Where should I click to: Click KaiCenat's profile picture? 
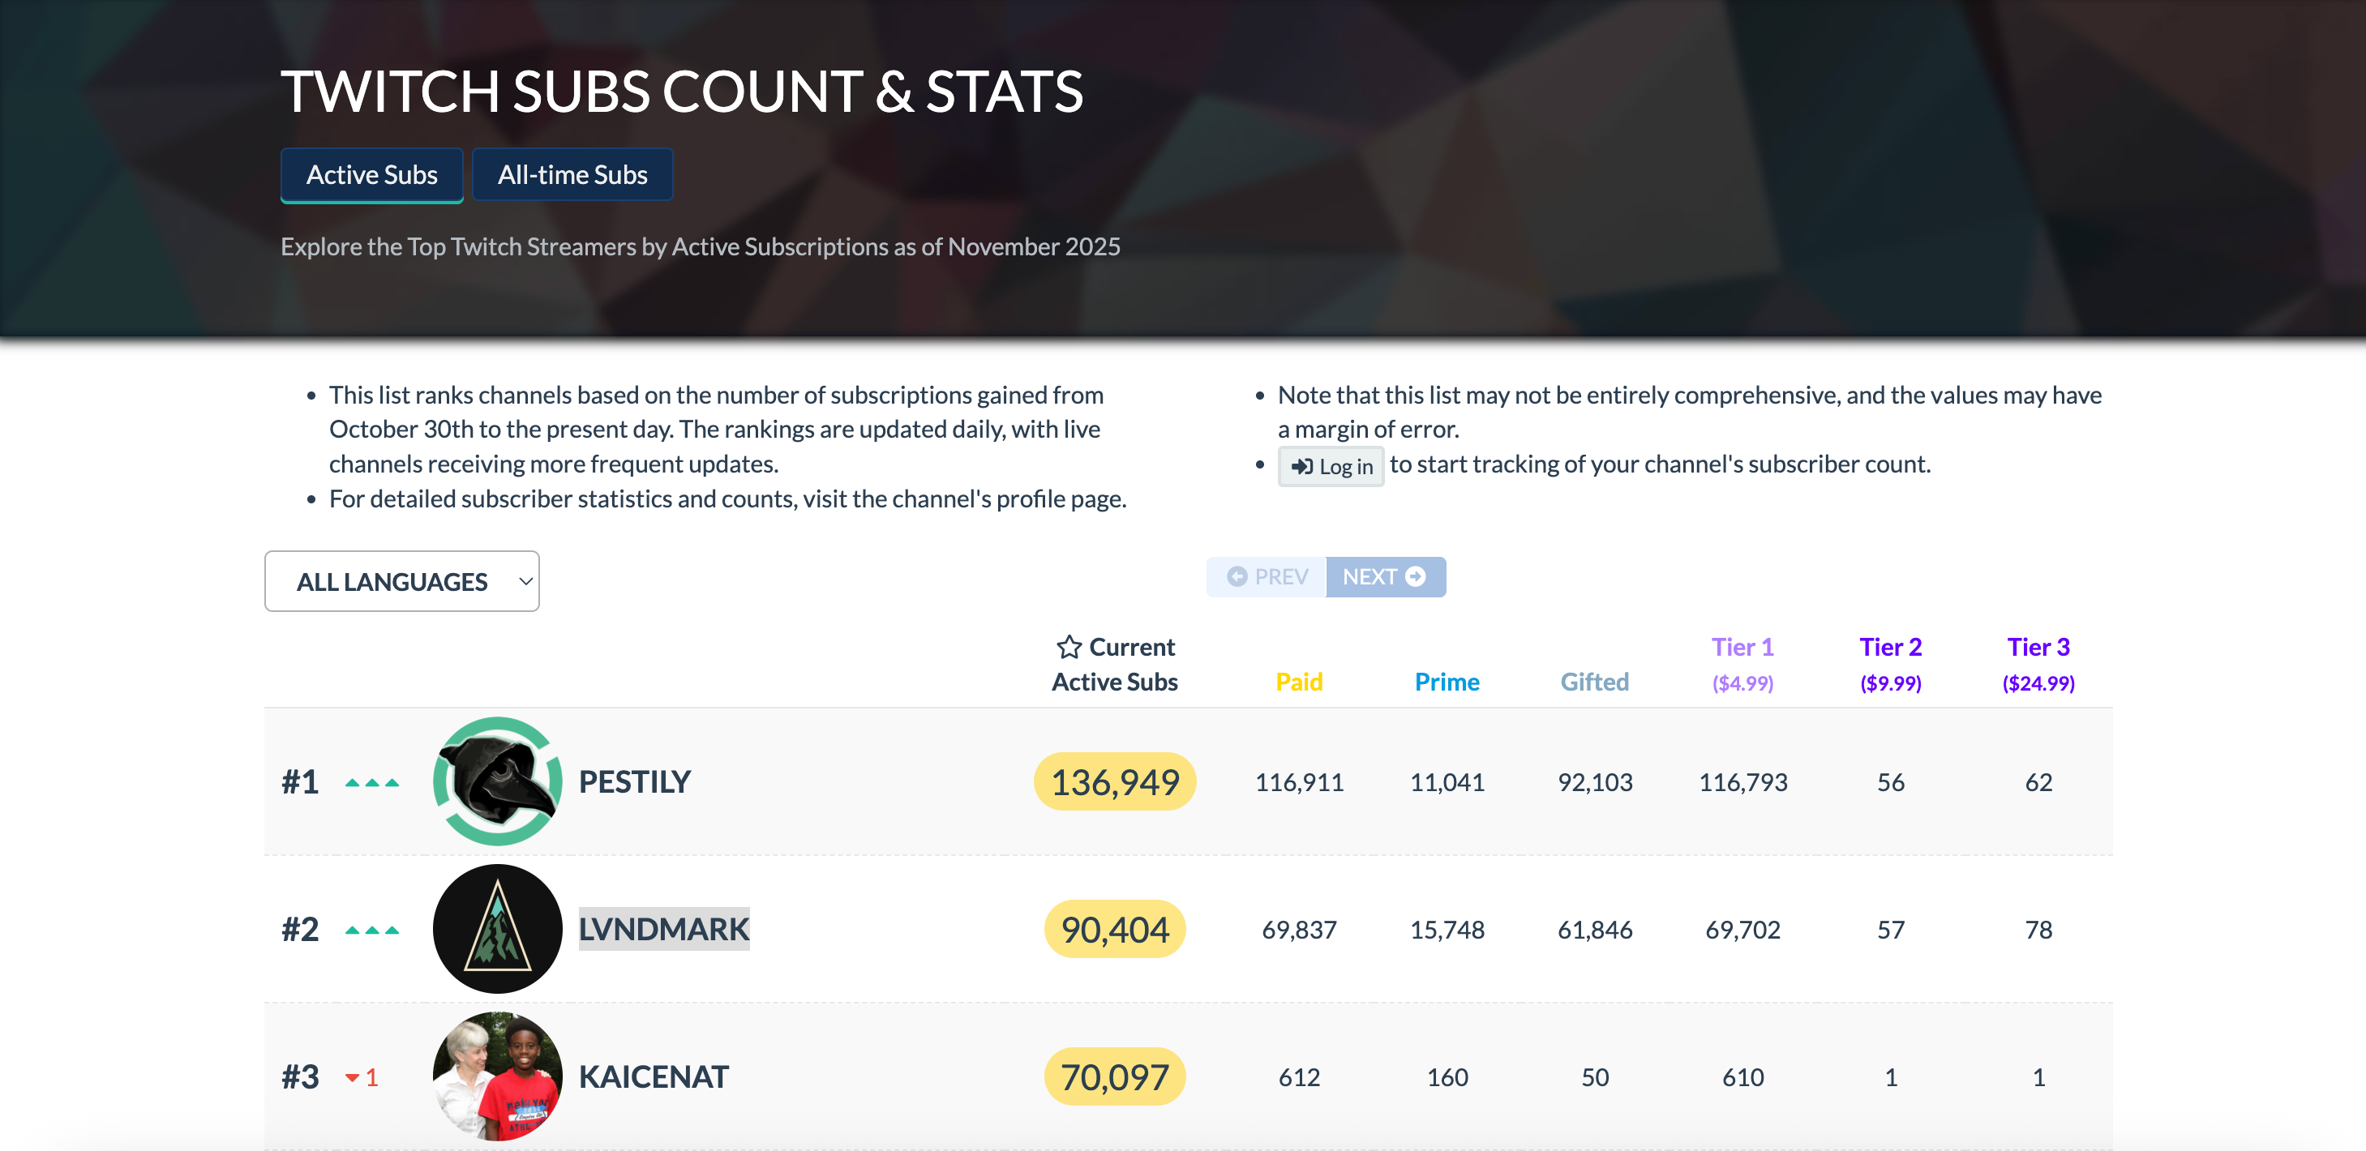(x=497, y=1076)
